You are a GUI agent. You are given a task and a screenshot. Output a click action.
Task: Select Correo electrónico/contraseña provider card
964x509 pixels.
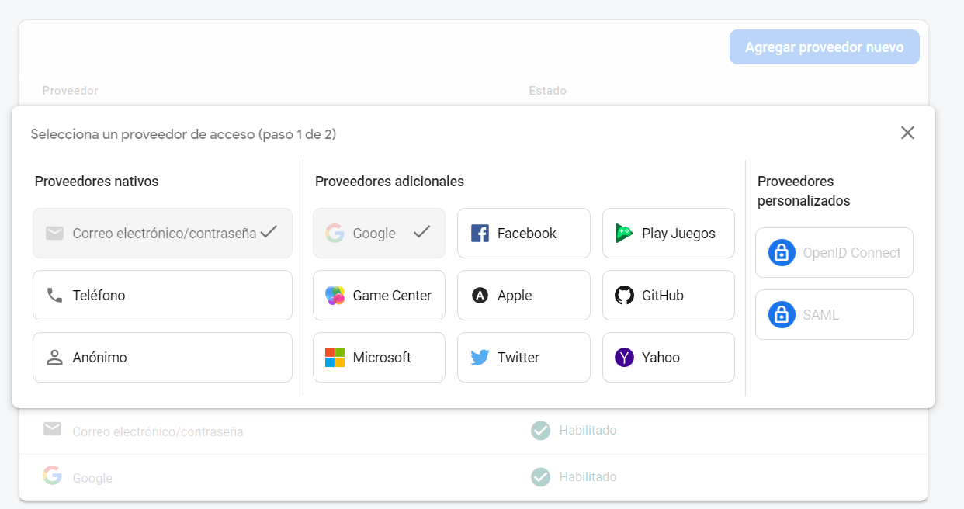tap(162, 233)
